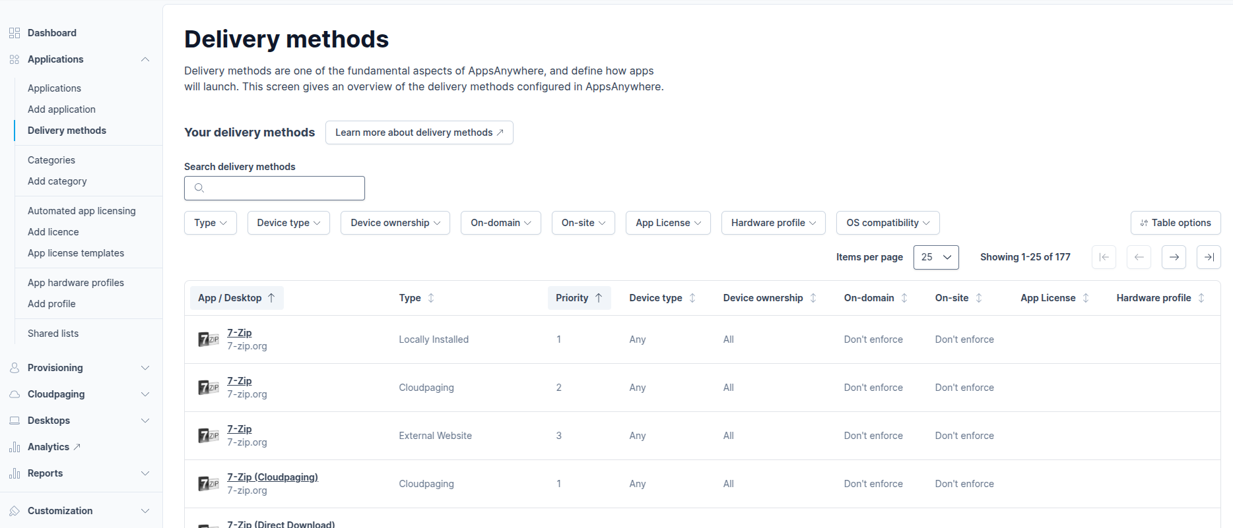Click the Desktops laptop icon

(x=15, y=421)
